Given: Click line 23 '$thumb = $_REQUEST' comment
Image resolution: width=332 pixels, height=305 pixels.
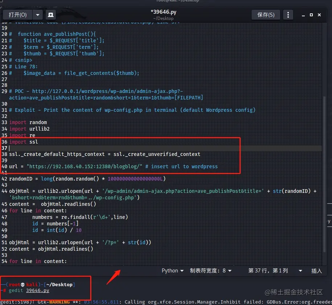Looking at the screenshot, I should (57, 54).
